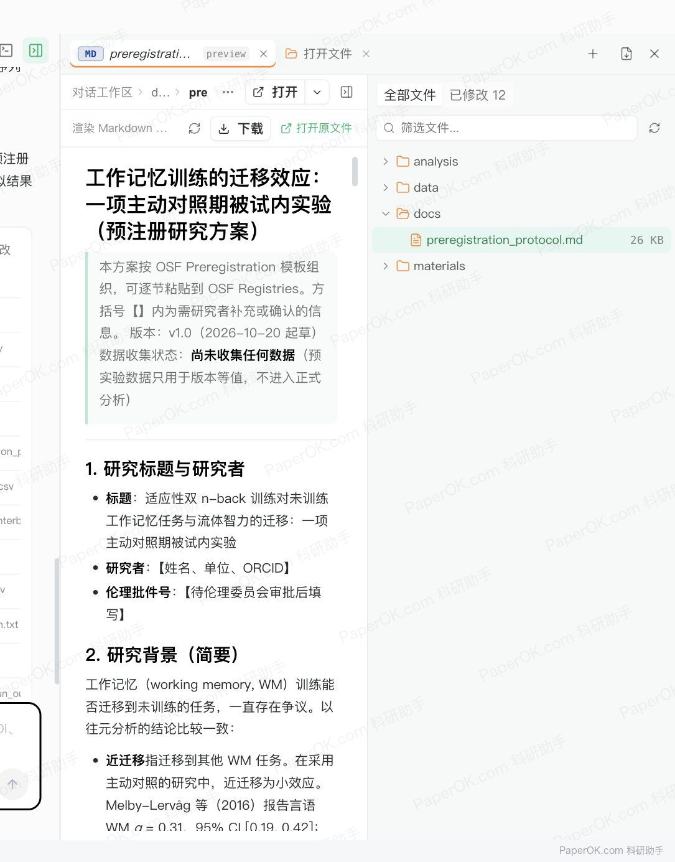This screenshot has width=675, height=862.
Task: Close the preregistration preview tab
Action: coord(263,54)
